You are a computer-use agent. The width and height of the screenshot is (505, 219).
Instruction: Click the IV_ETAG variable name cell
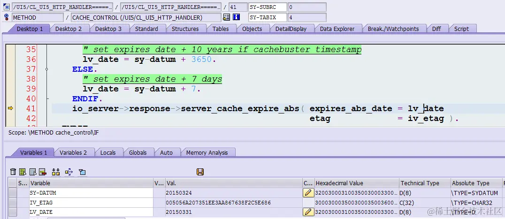click(x=92, y=203)
